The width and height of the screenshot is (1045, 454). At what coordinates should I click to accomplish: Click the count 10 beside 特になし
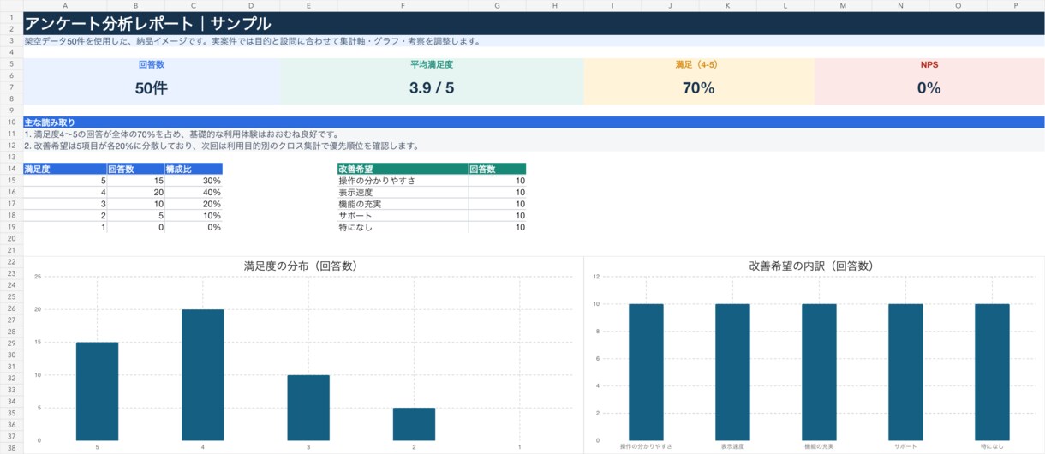[x=497, y=227]
